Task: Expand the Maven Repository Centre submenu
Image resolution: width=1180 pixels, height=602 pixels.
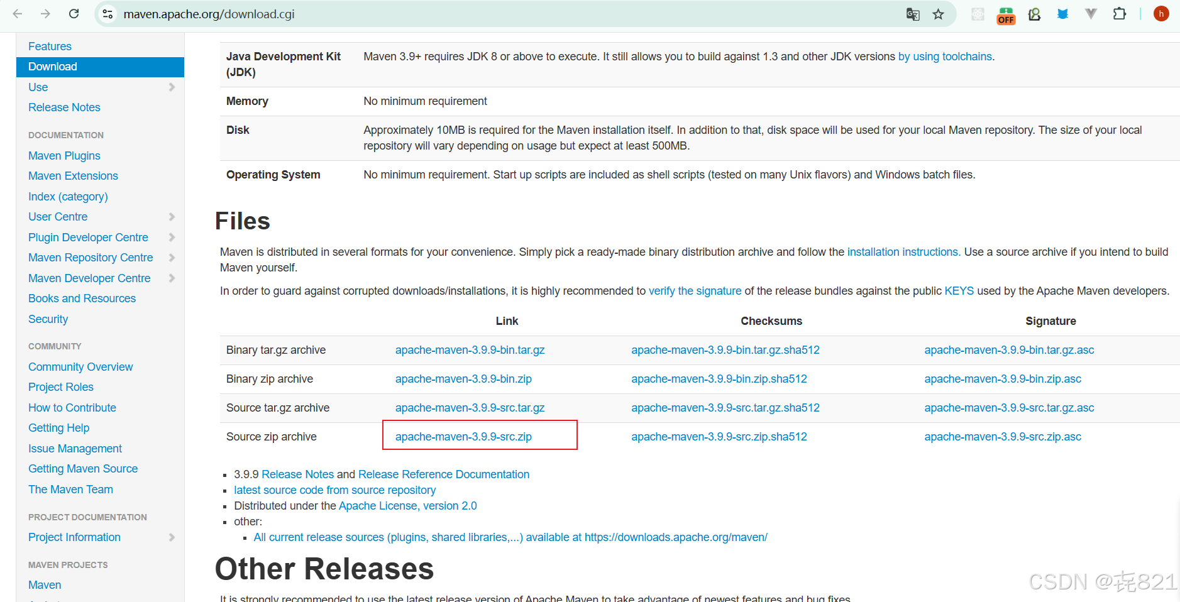Action: pyautogui.click(x=172, y=258)
